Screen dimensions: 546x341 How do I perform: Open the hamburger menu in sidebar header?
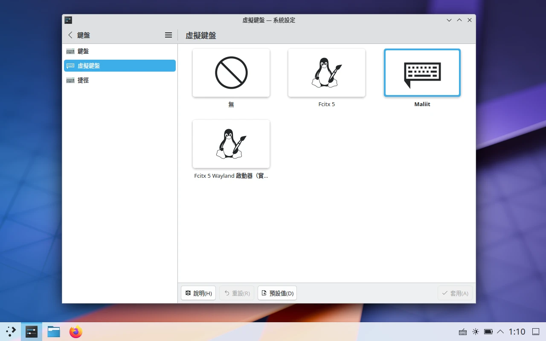[168, 35]
